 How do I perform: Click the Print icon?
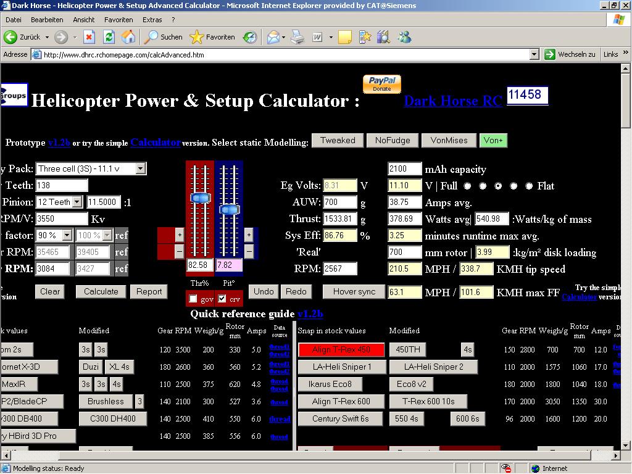(x=297, y=37)
